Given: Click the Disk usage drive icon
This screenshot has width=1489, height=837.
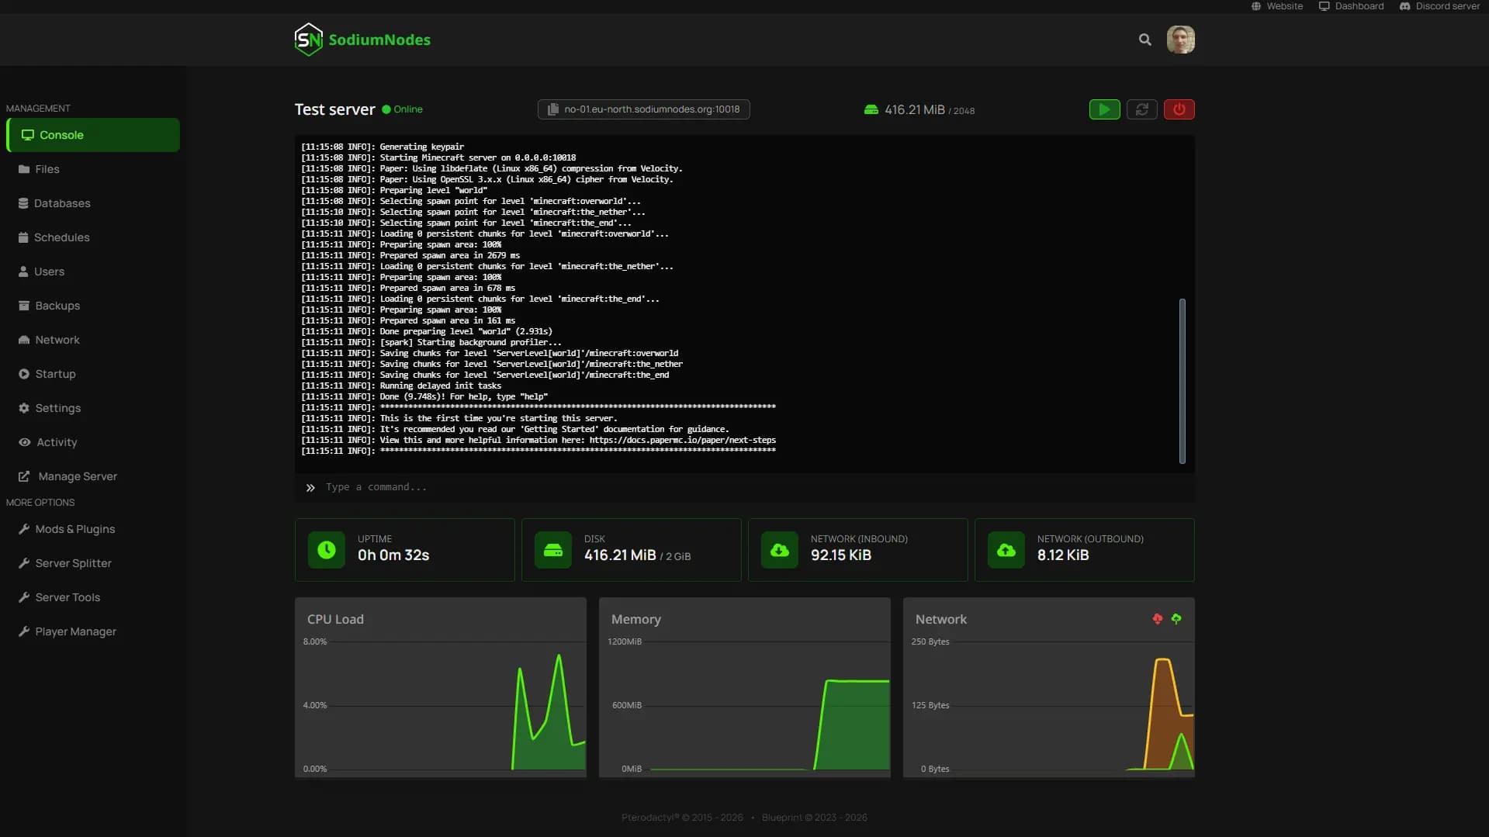Looking at the screenshot, I should pos(553,550).
